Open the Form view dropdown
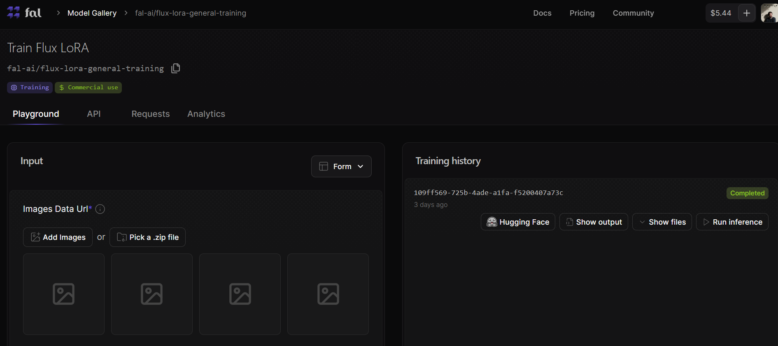 pyautogui.click(x=341, y=167)
